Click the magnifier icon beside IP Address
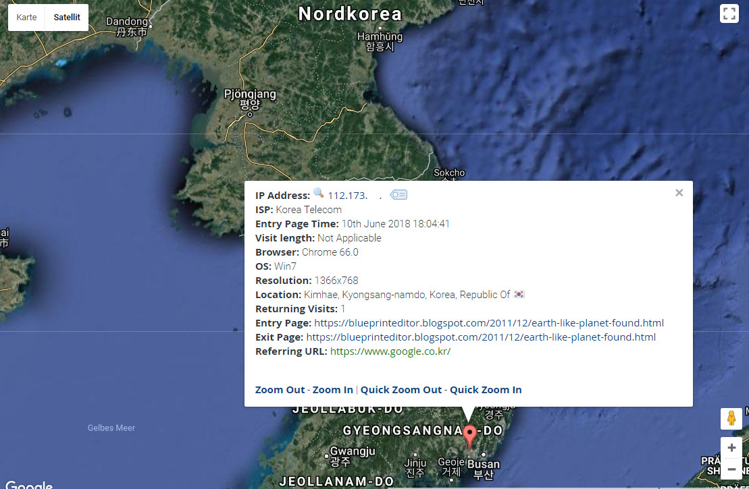The height and width of the screenshot is (489, 749). click(x=318, y=193)
